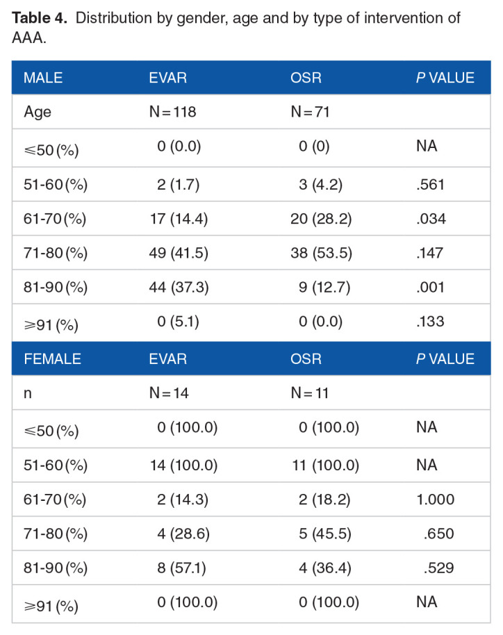Click the .001 p value

(x=430, y=288)
